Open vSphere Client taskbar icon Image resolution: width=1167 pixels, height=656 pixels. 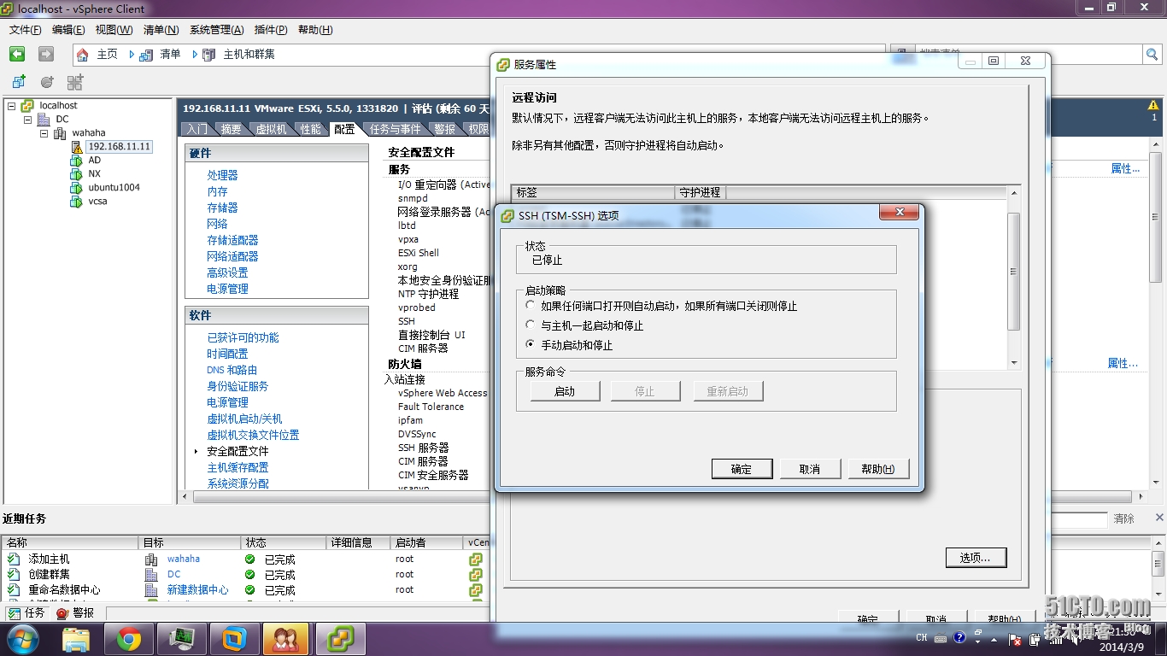[x=341, y=639]
